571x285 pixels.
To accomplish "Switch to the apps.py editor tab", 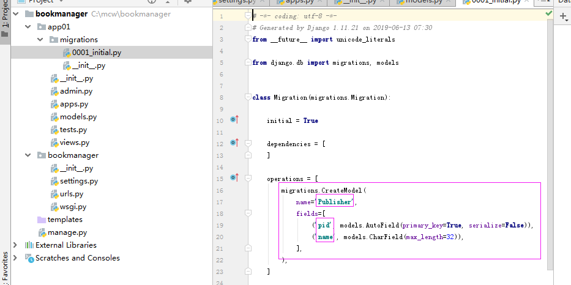I will click(298, 2).
